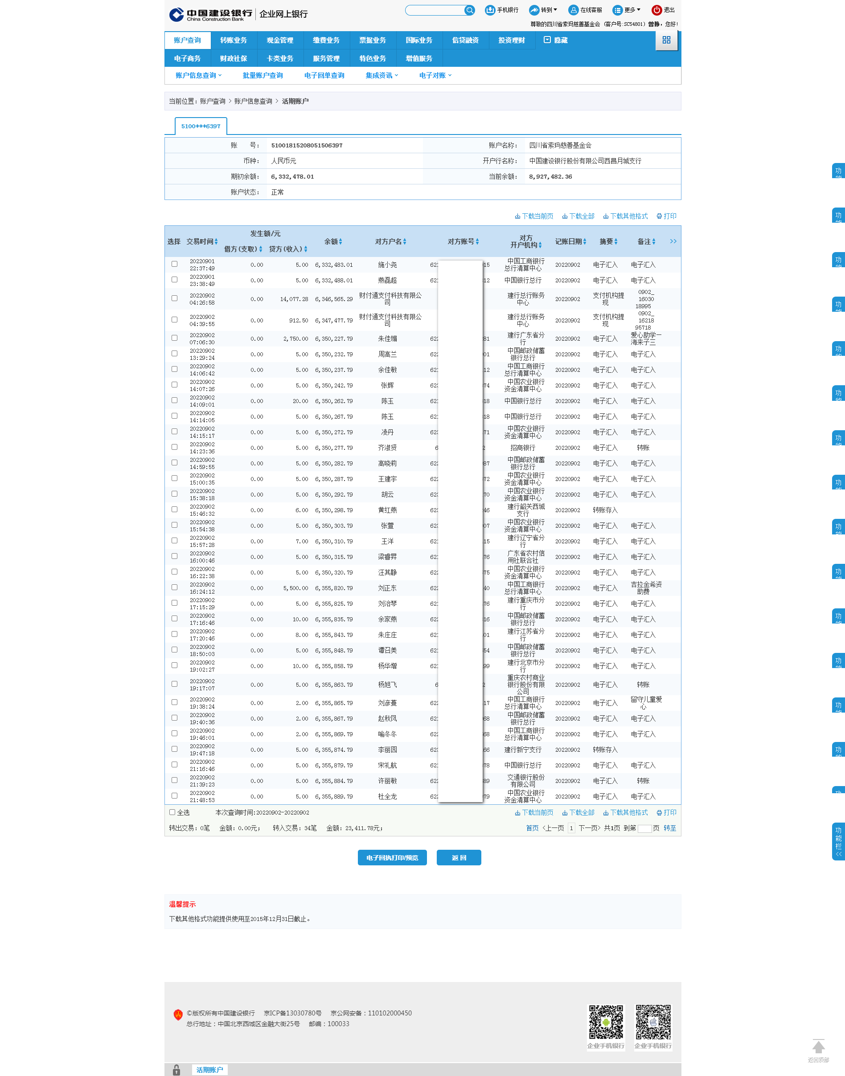845x1076 pixels.
Task: Collapse the 功能栏 side panel handle
Action: coord(839,842)
